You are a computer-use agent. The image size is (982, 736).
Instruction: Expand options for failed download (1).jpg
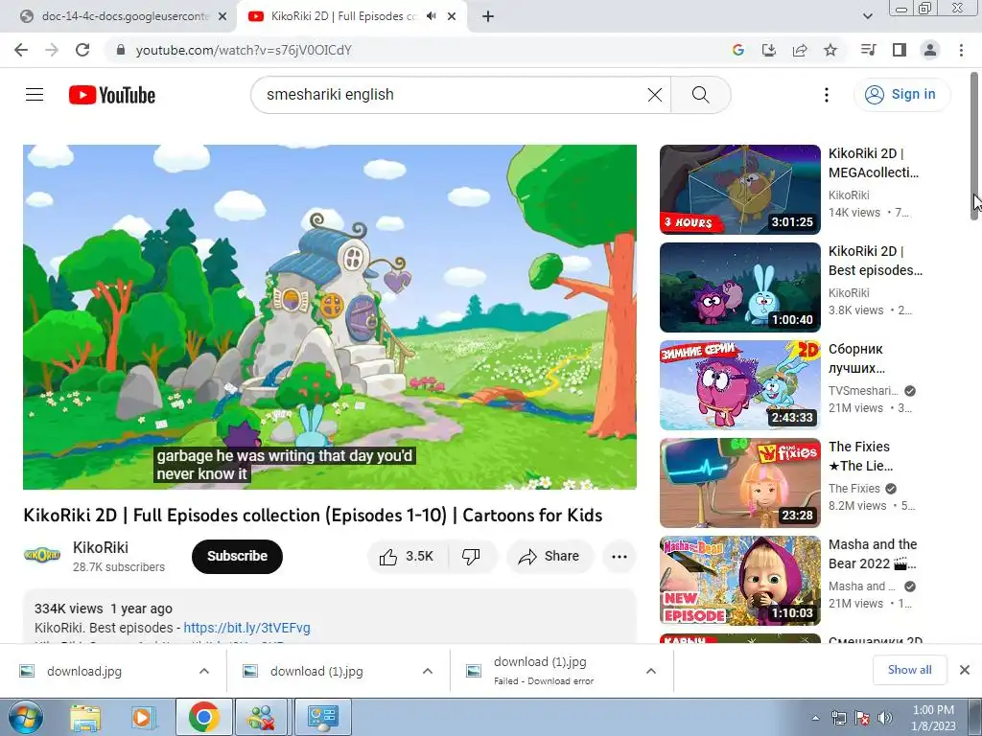click(651, 671)
